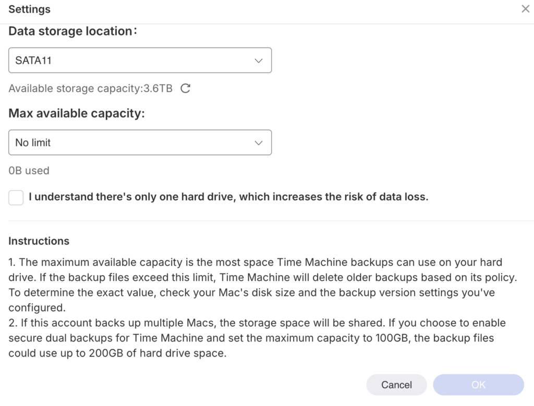
Task: Click the second instruction about multiple Macs
Action: [x=256, y=338]
